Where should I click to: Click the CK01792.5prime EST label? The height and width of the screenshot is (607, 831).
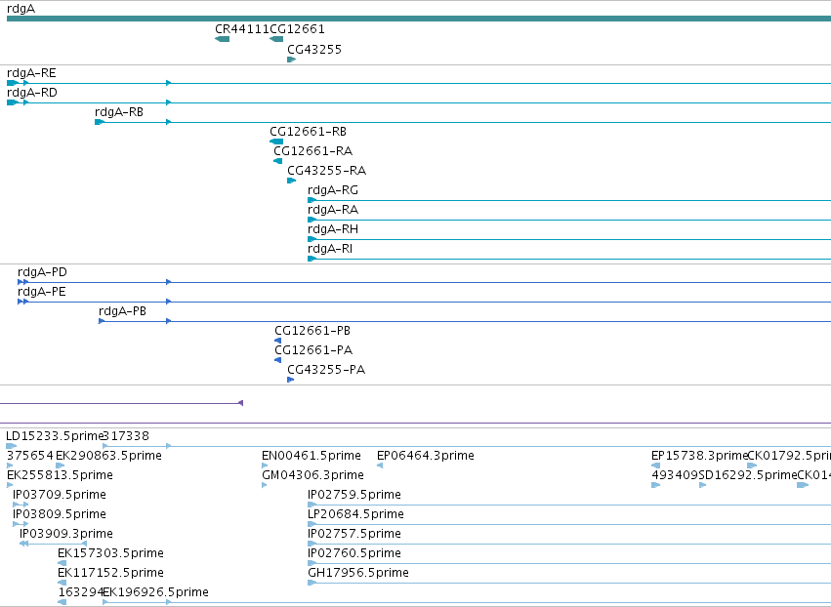789,456
